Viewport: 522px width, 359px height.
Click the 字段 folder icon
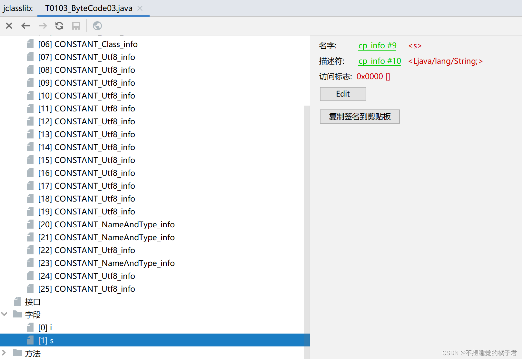tap(17, 314)
